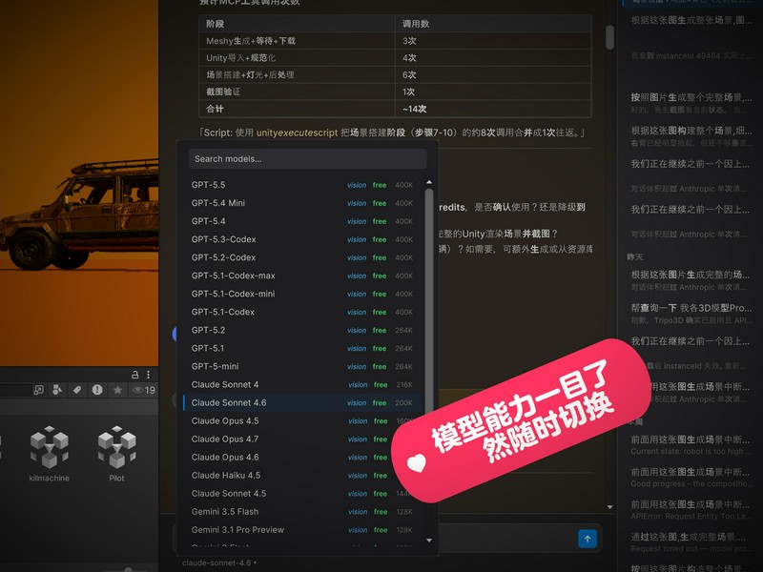763x572 pixels.
Task: Click the blue send arrow button
Action: coord(588,539)
